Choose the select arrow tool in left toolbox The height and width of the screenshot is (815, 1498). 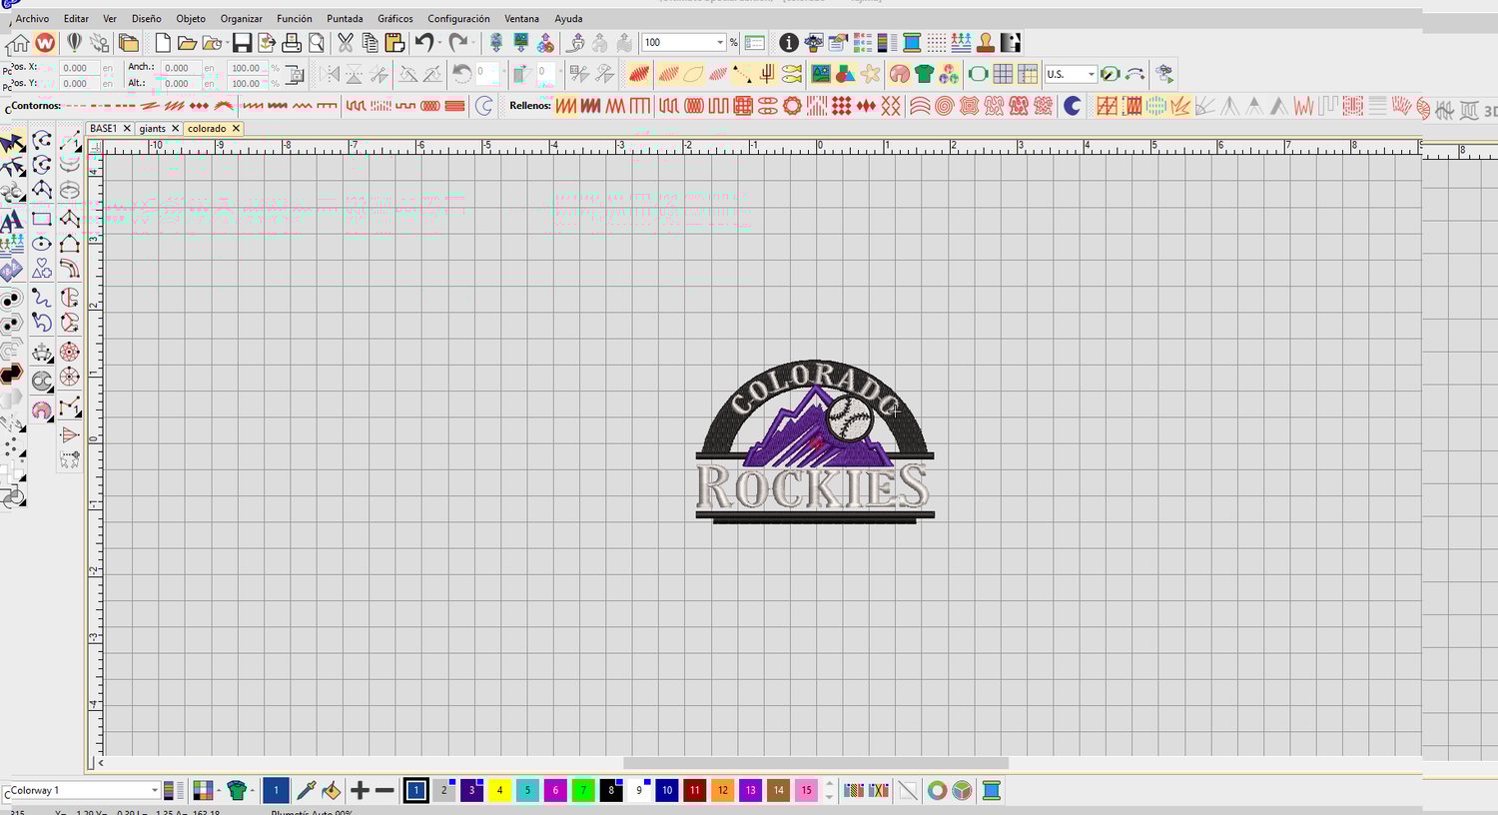click(x=12, y=143)
